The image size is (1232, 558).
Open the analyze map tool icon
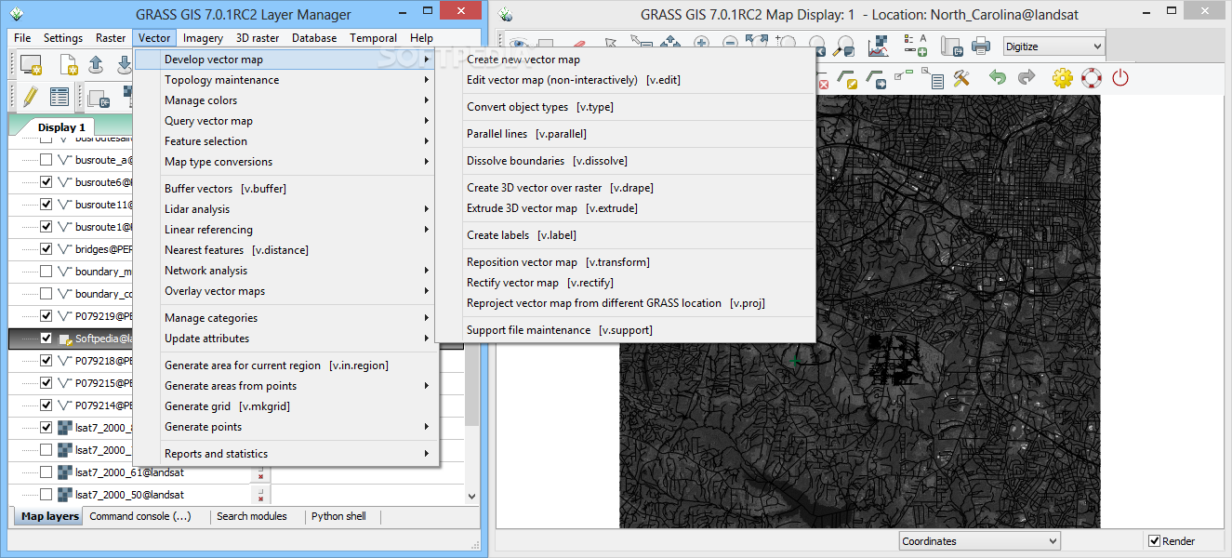[x=878, y=46]
